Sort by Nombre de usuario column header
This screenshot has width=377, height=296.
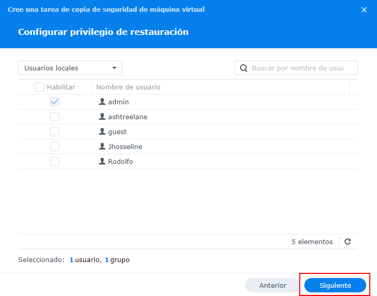[x=128, y=87]
